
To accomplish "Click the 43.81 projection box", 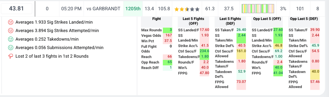I will pos(17,9).
